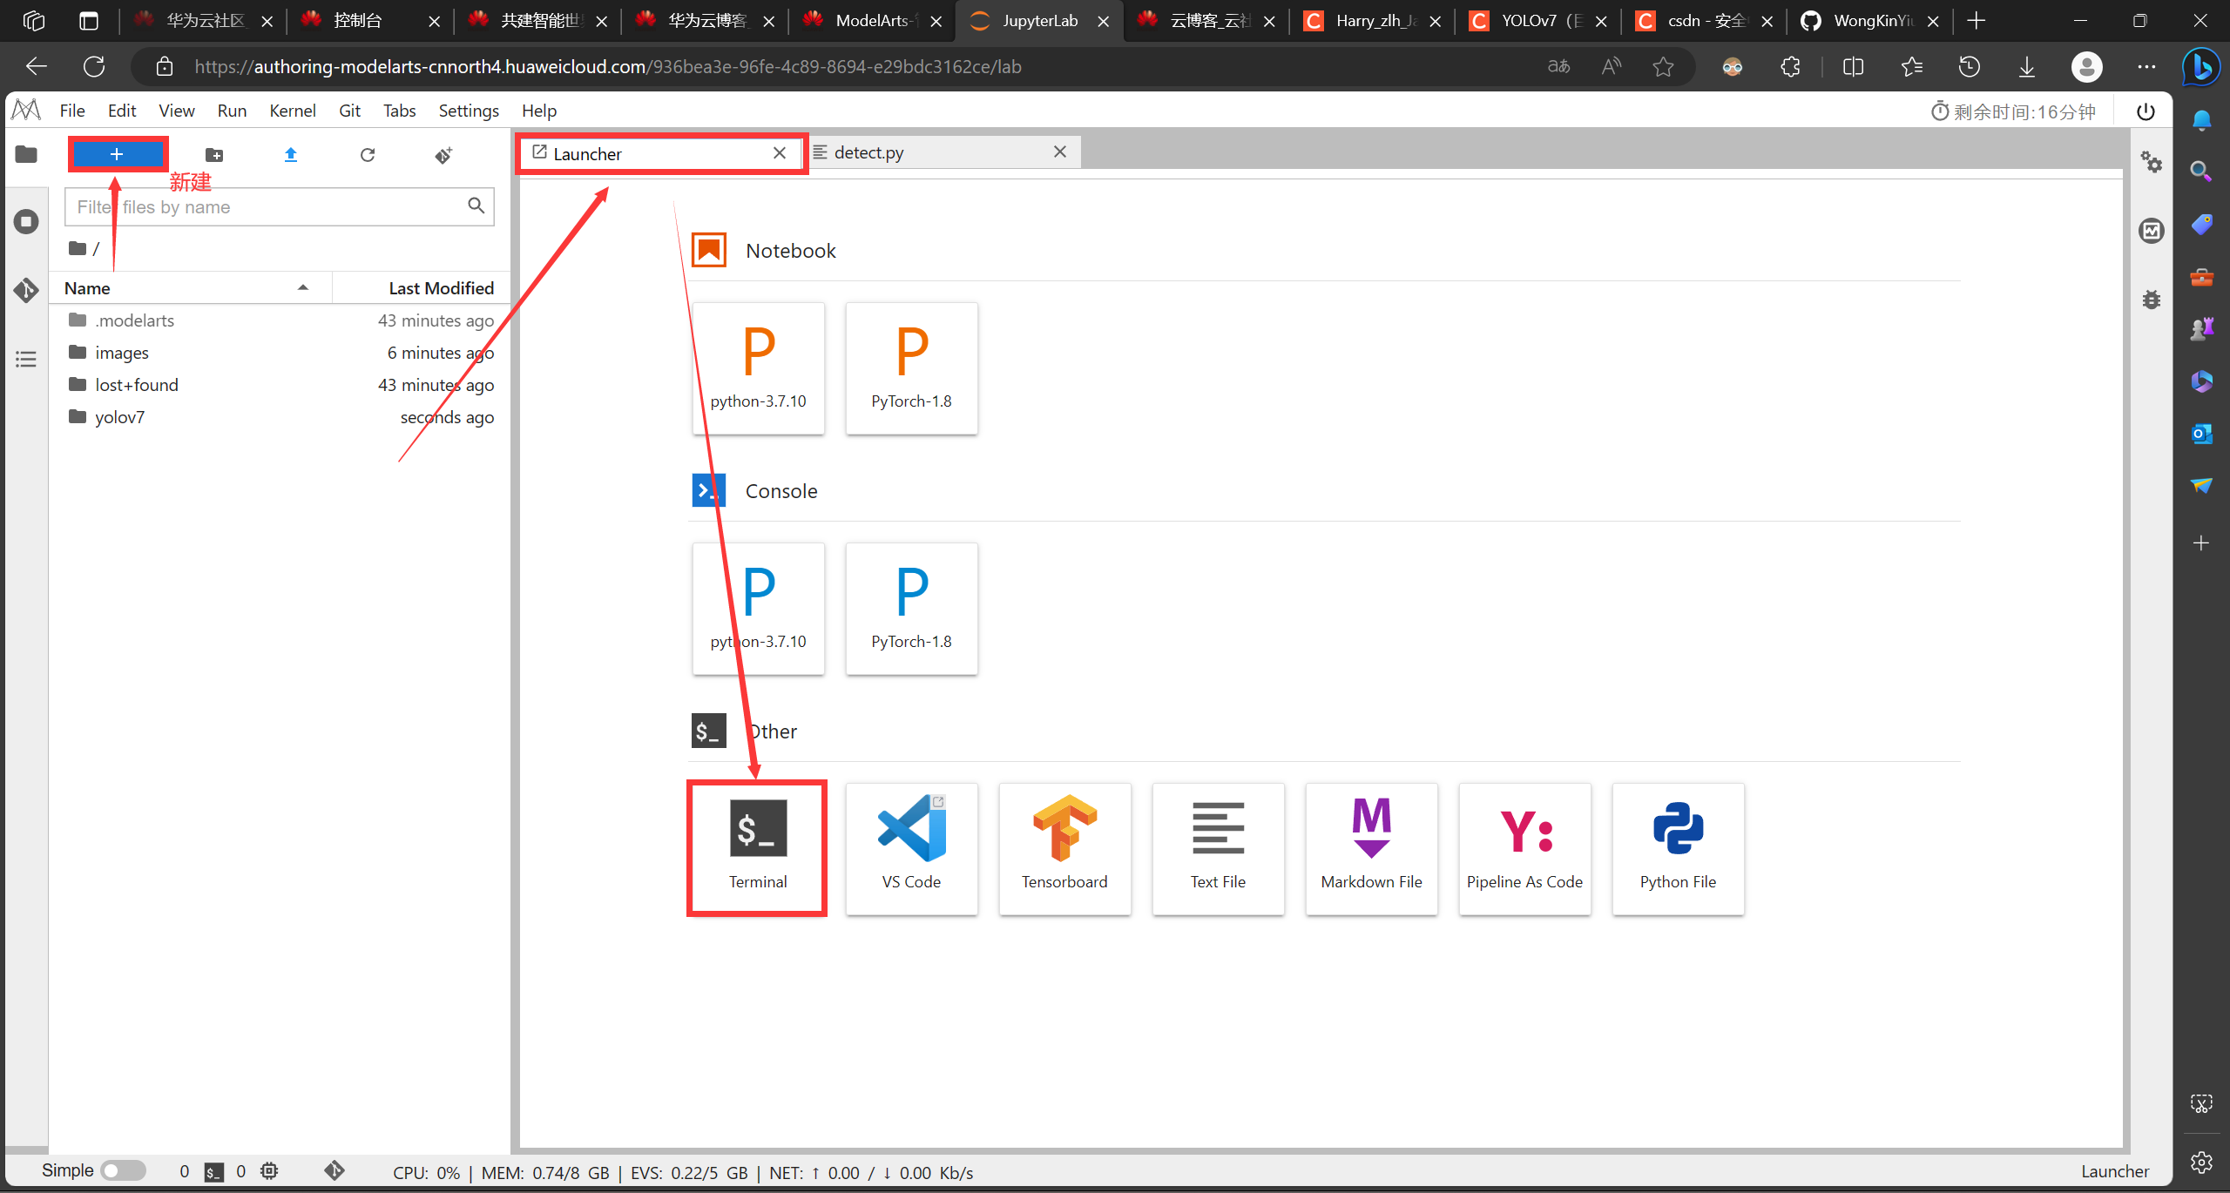2230x1193 pixels.
Task: Start a PyTorch-1.8 notebook
Action: (911, 367)
